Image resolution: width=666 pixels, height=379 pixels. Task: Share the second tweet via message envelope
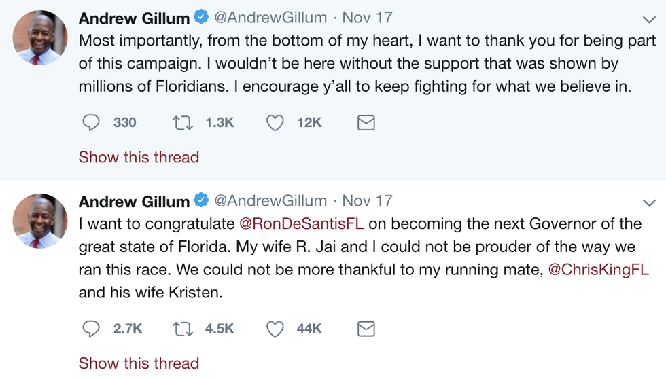366,329
